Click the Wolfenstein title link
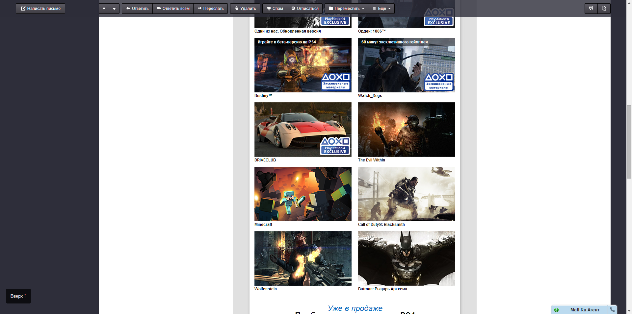632x314 pixels. pyautogui.click(x=265, y=289)
